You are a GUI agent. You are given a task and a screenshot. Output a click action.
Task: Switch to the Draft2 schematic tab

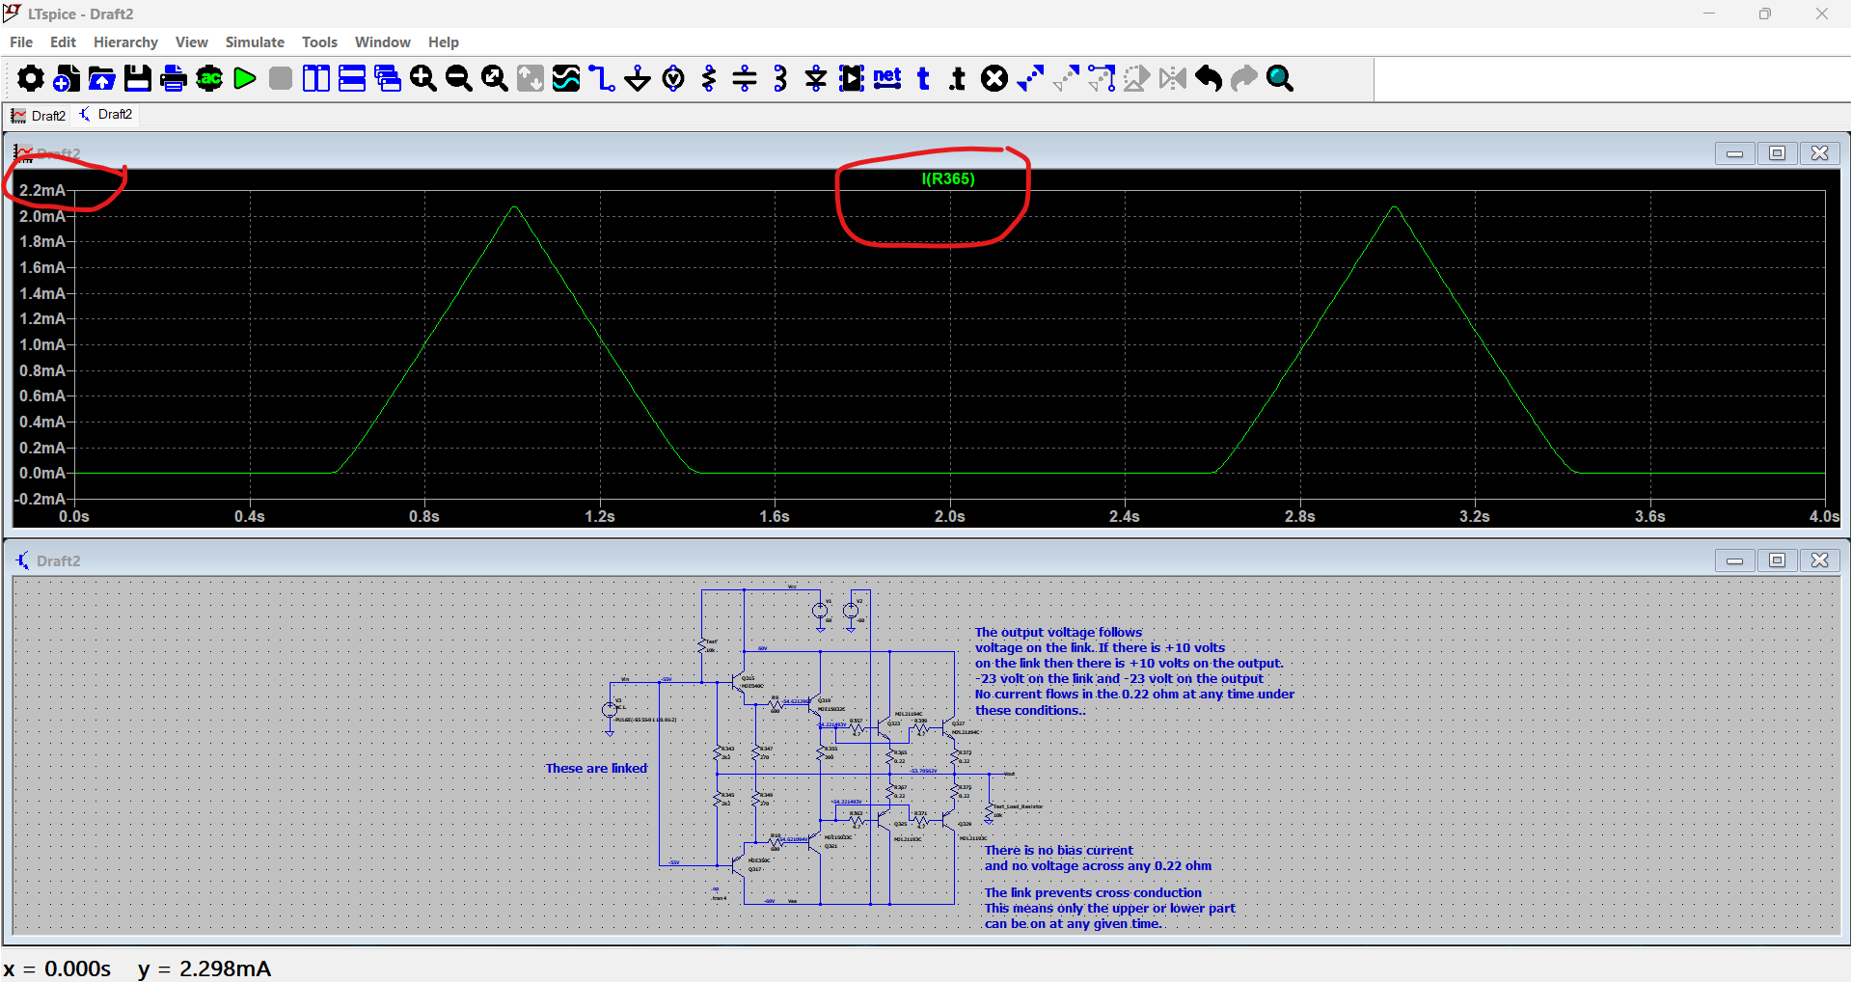click(x=106, y=115)
